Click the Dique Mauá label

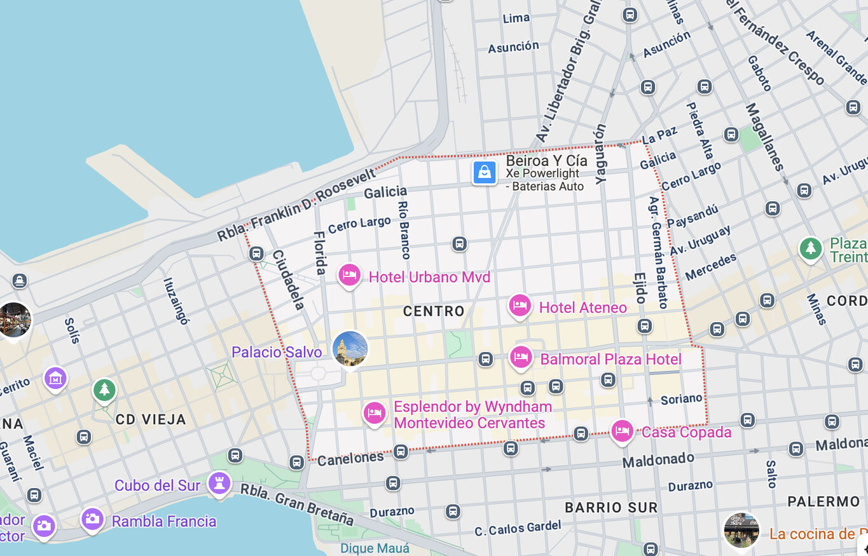[375, 548]
